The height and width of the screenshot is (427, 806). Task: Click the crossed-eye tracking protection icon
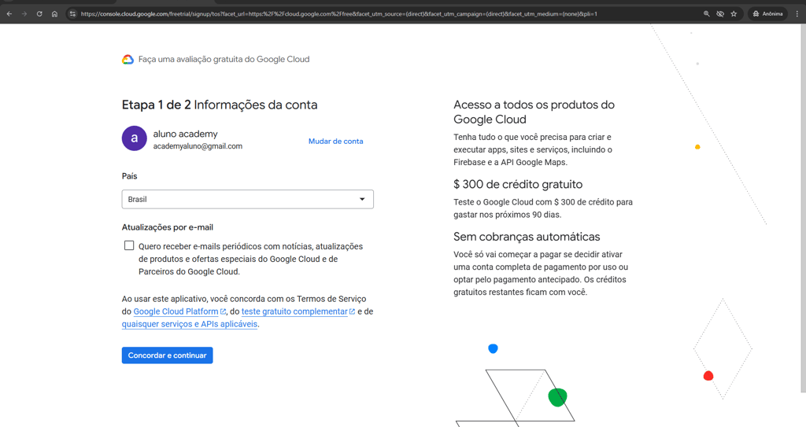pos(720,14)
